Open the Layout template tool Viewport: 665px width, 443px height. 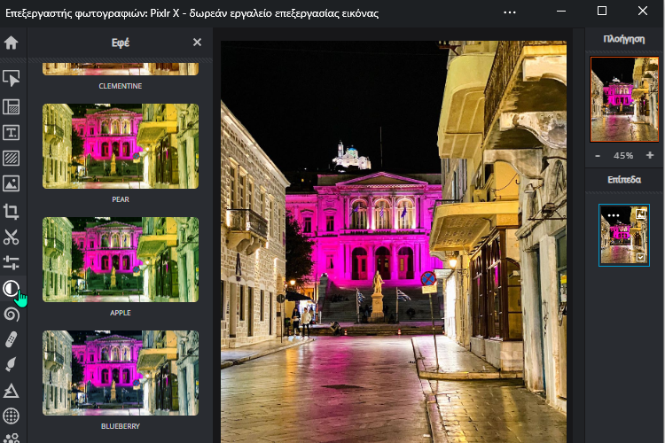[12, 106]
